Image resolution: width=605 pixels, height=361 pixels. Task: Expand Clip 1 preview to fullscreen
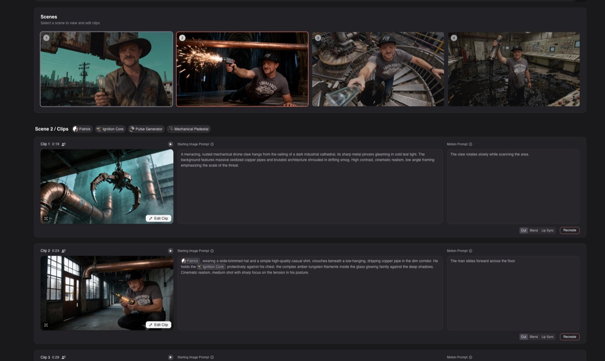click(x=46, y=219)
